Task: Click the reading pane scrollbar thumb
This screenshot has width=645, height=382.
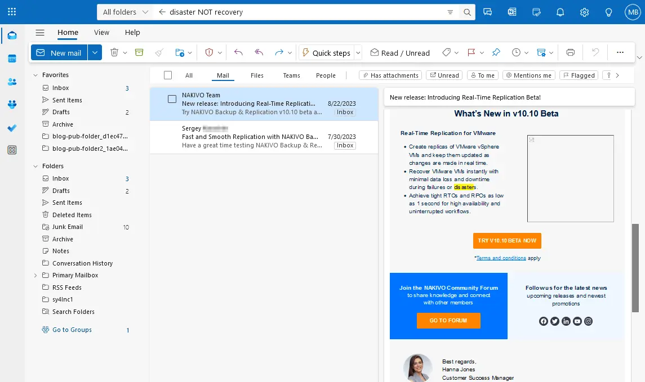Action: (635, 268)
